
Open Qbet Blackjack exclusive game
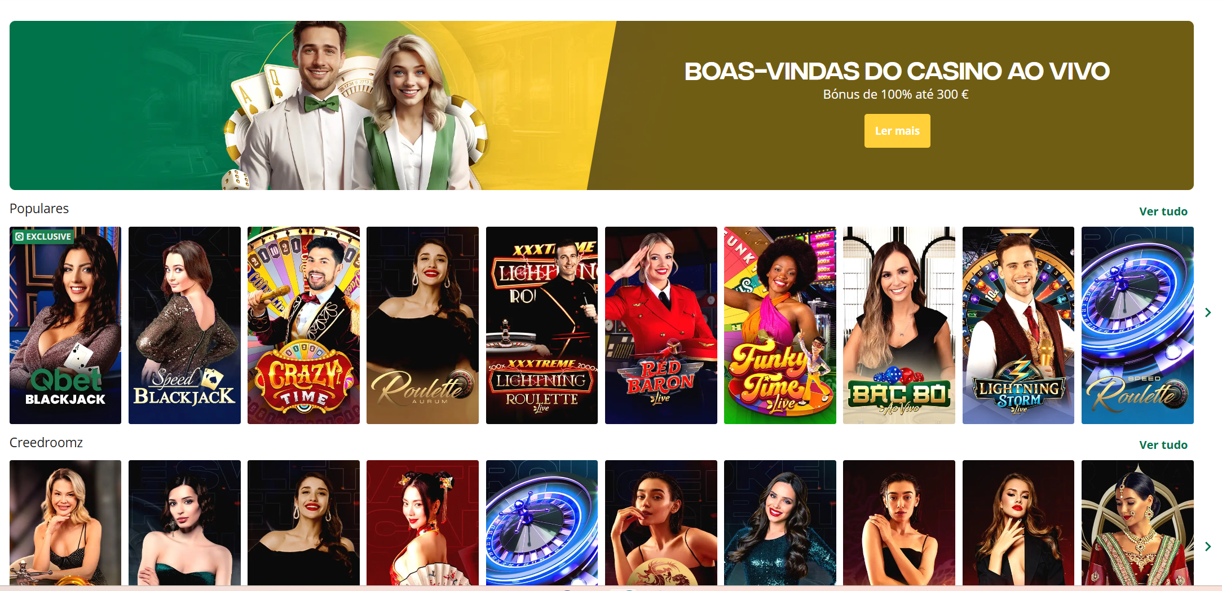click(x=65, y=325)
